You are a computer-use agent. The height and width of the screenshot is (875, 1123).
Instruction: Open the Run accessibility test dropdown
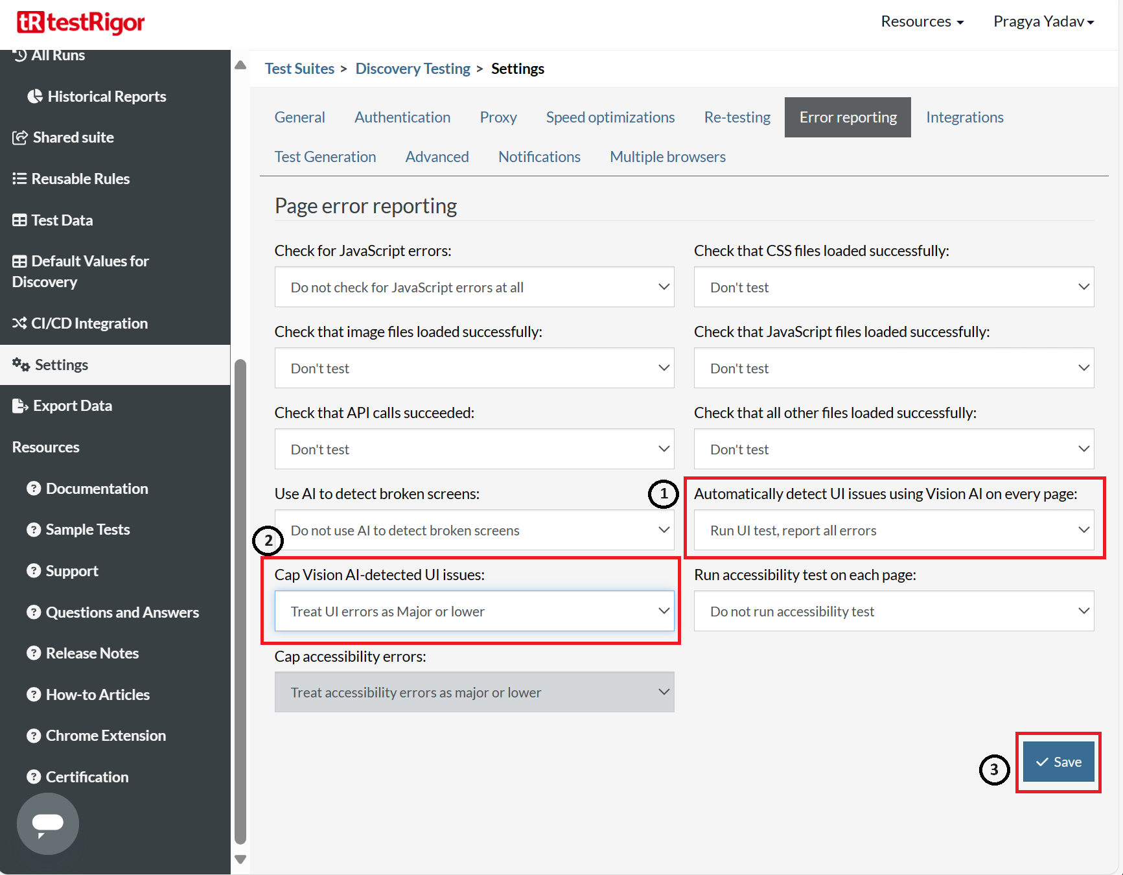tap(893, 611)
